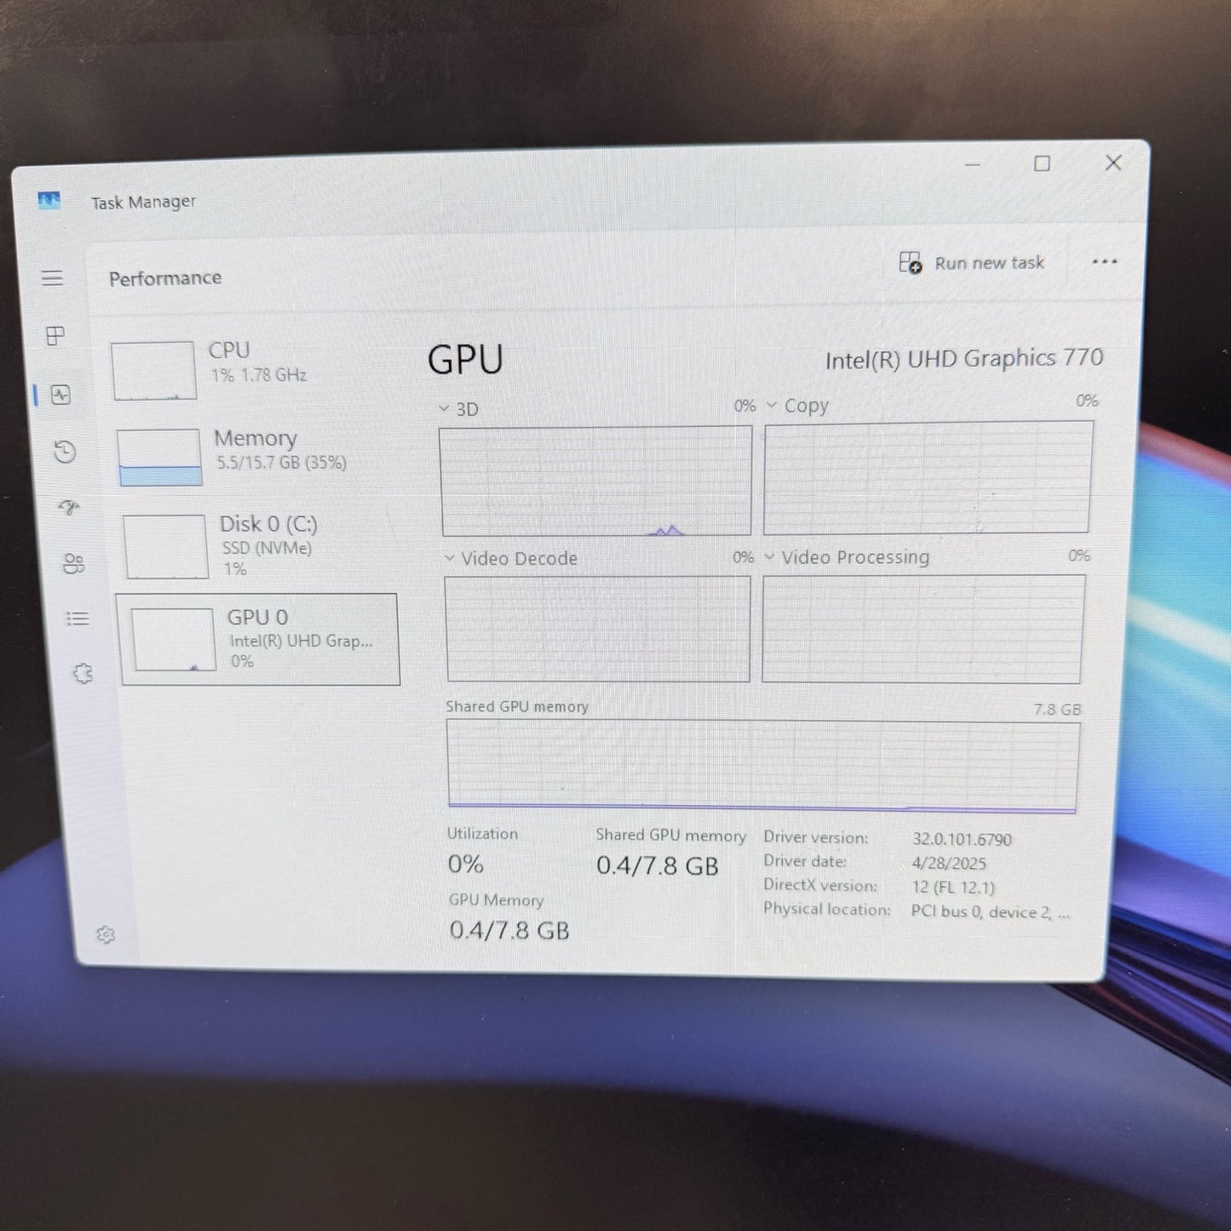Click the Shared GPU memory graph
Viewport: 1231px width, 1231px height.
tap(762, 767)
